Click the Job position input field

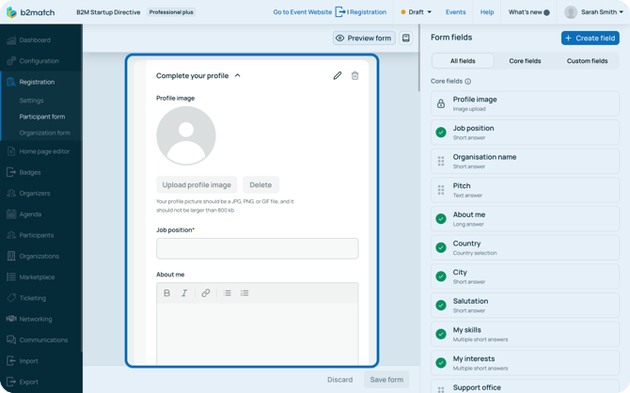click(x=257, y=248)
